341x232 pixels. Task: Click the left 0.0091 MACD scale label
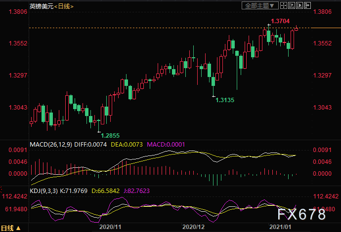coord(18,150)
